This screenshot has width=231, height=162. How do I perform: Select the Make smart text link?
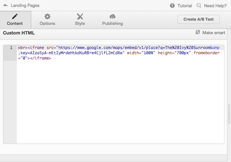coord(214,33)
